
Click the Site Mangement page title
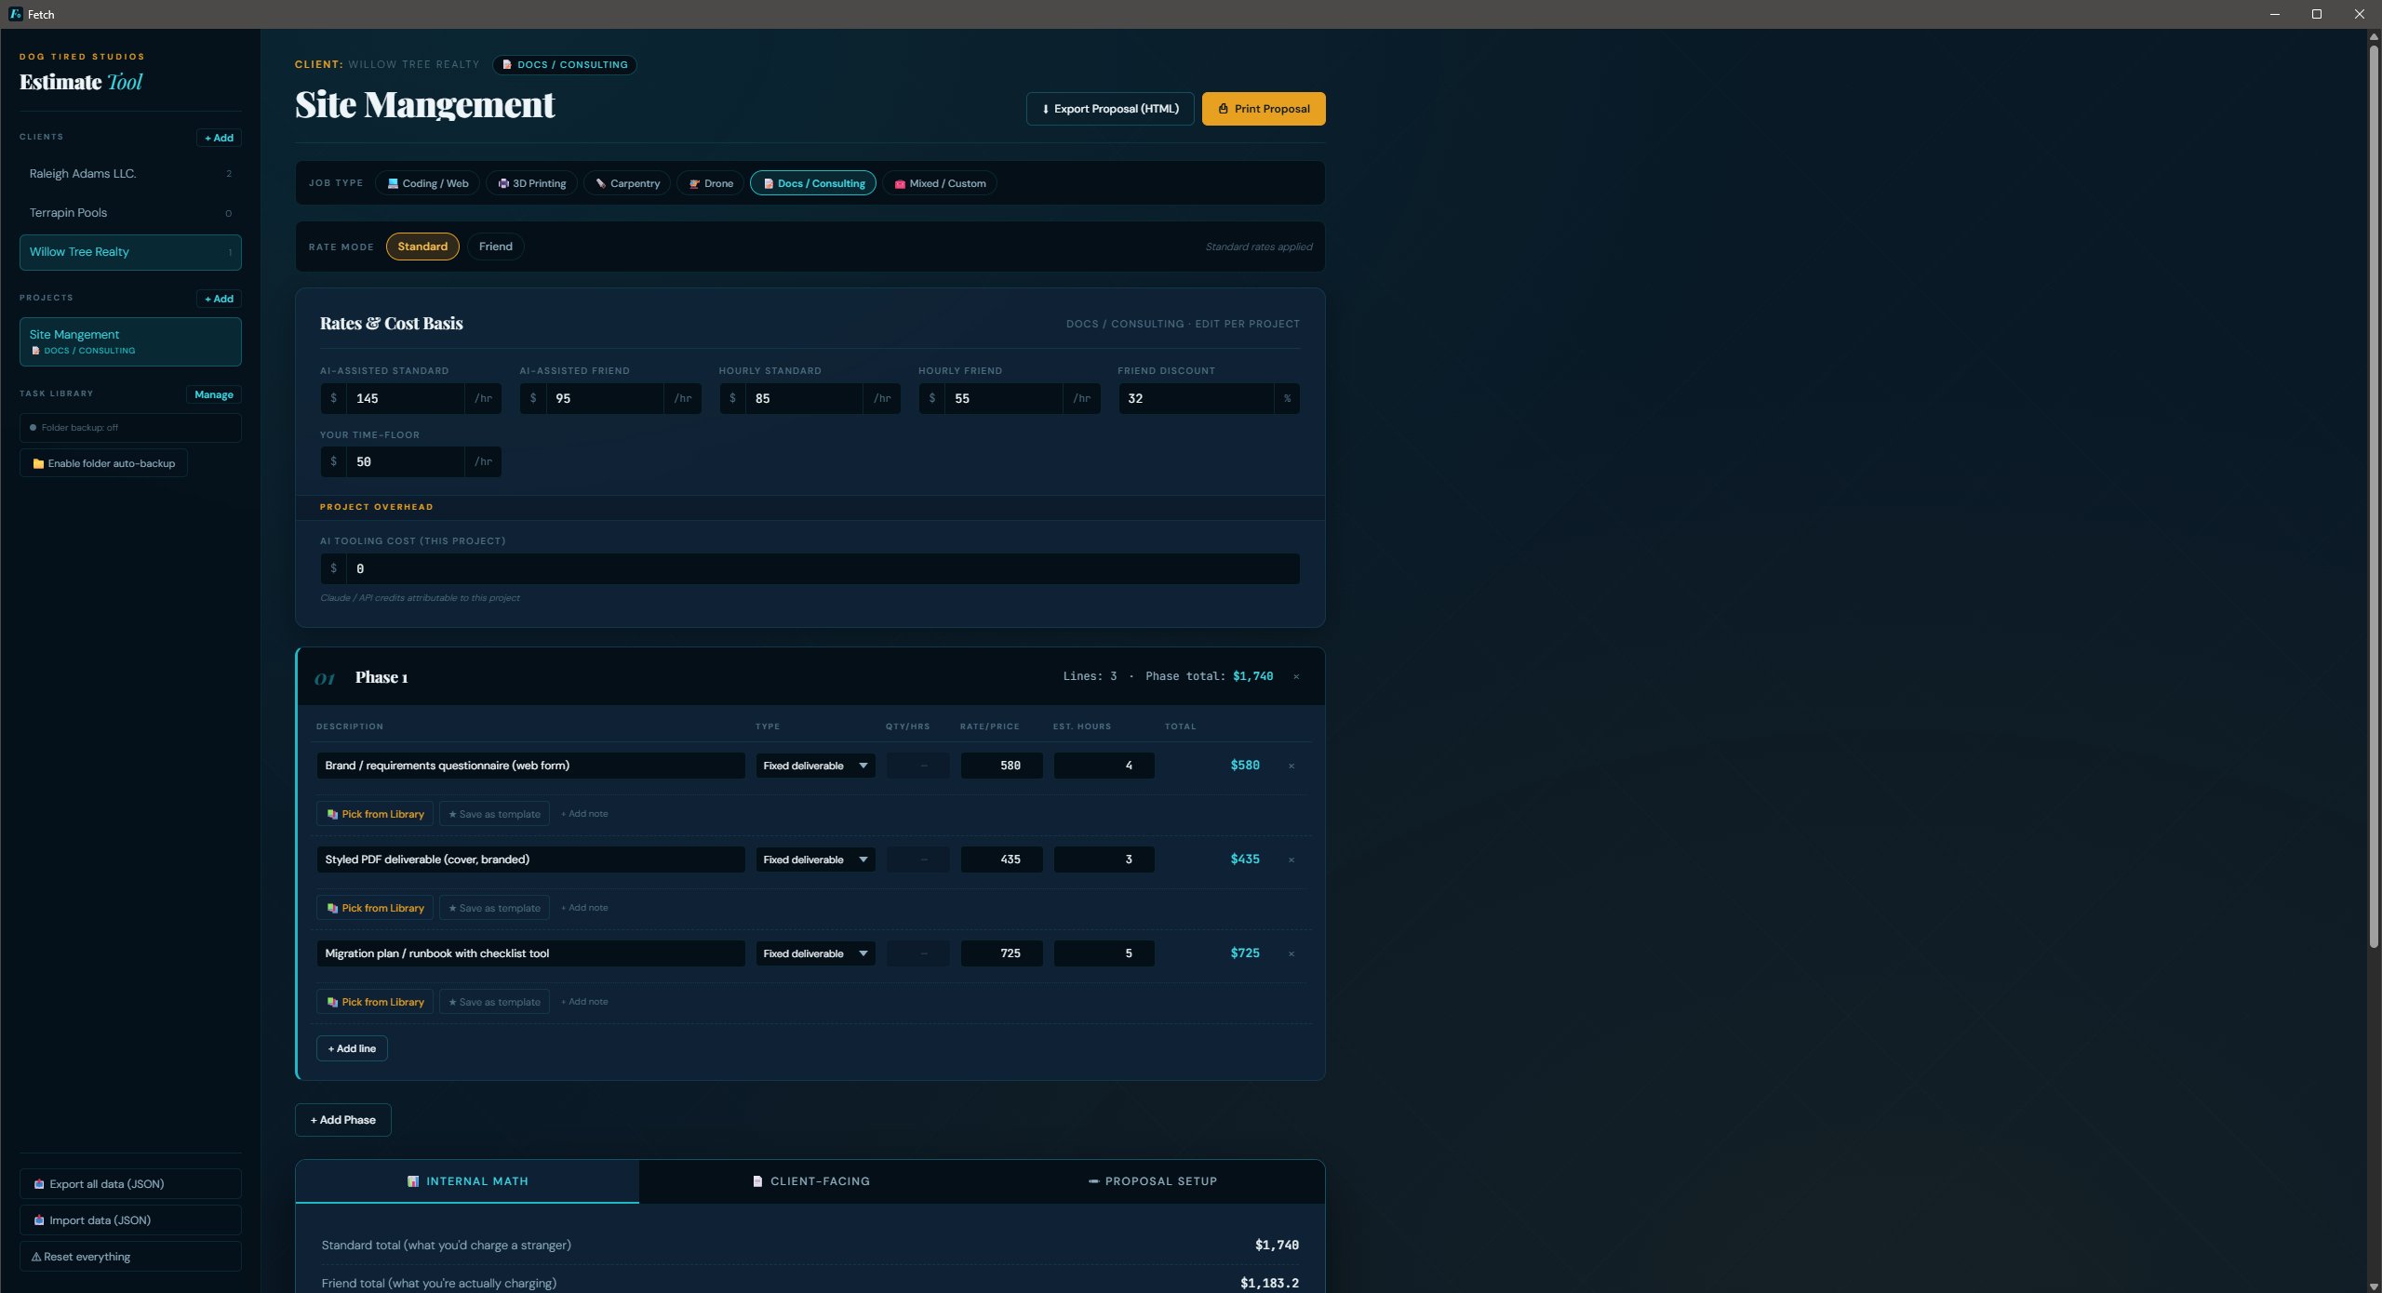click(x=424, y=105)
